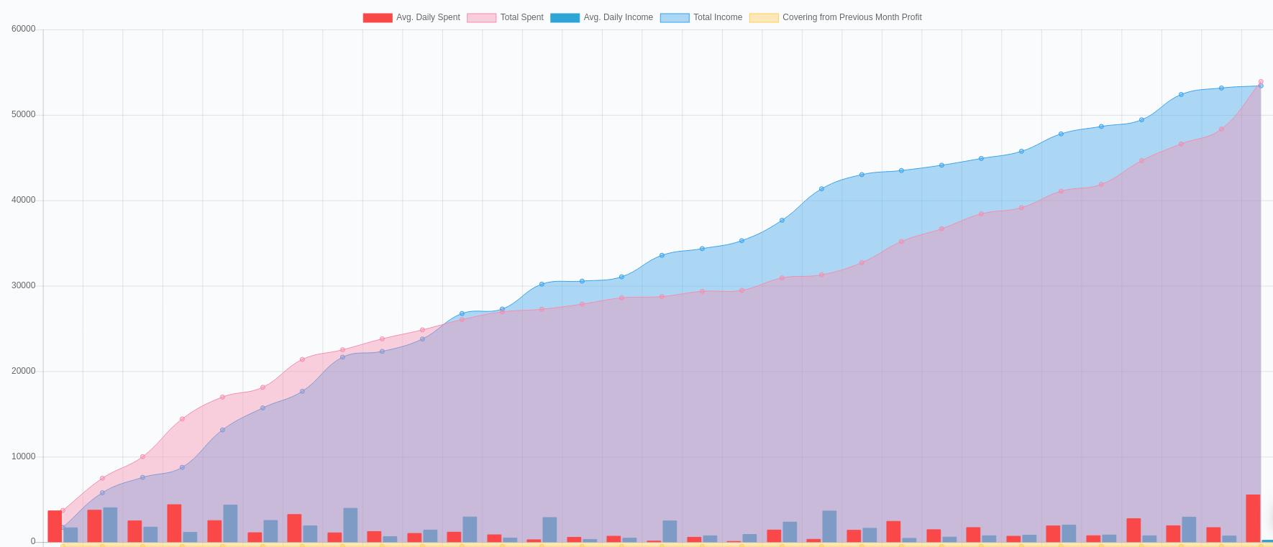This screenshot has width=1273, height=547.
Task: Click the 10000 y-axis label
Action: 24,457
